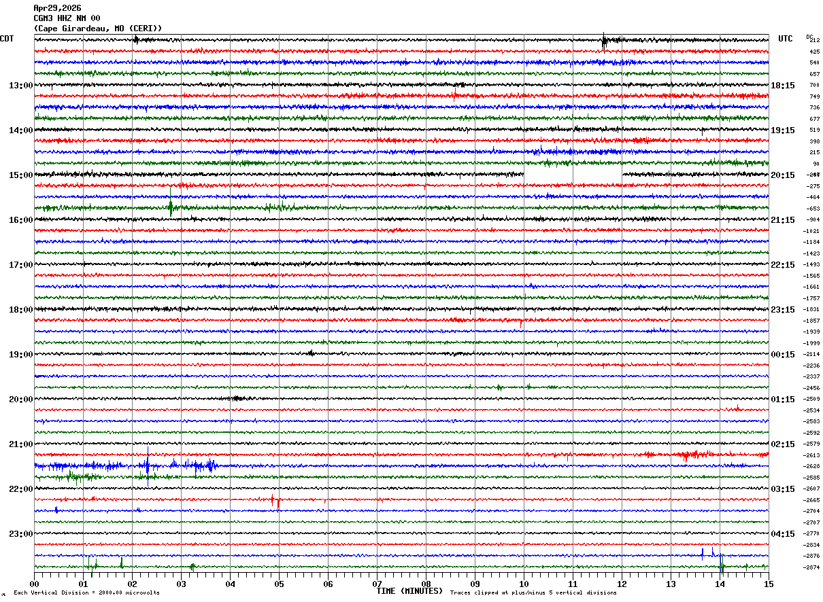
Task: Click the minute 07 axis tick label
Action: coord(377,584)
